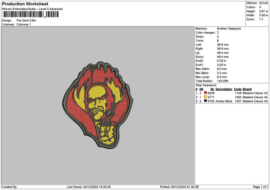270x190 pixels.
Task: Click the 'Min Stitch:' value '0.2 mm'
Action: (222, 73)
